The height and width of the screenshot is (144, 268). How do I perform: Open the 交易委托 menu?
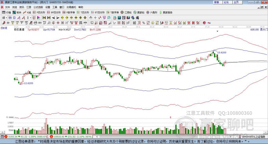tap(71, 7)
